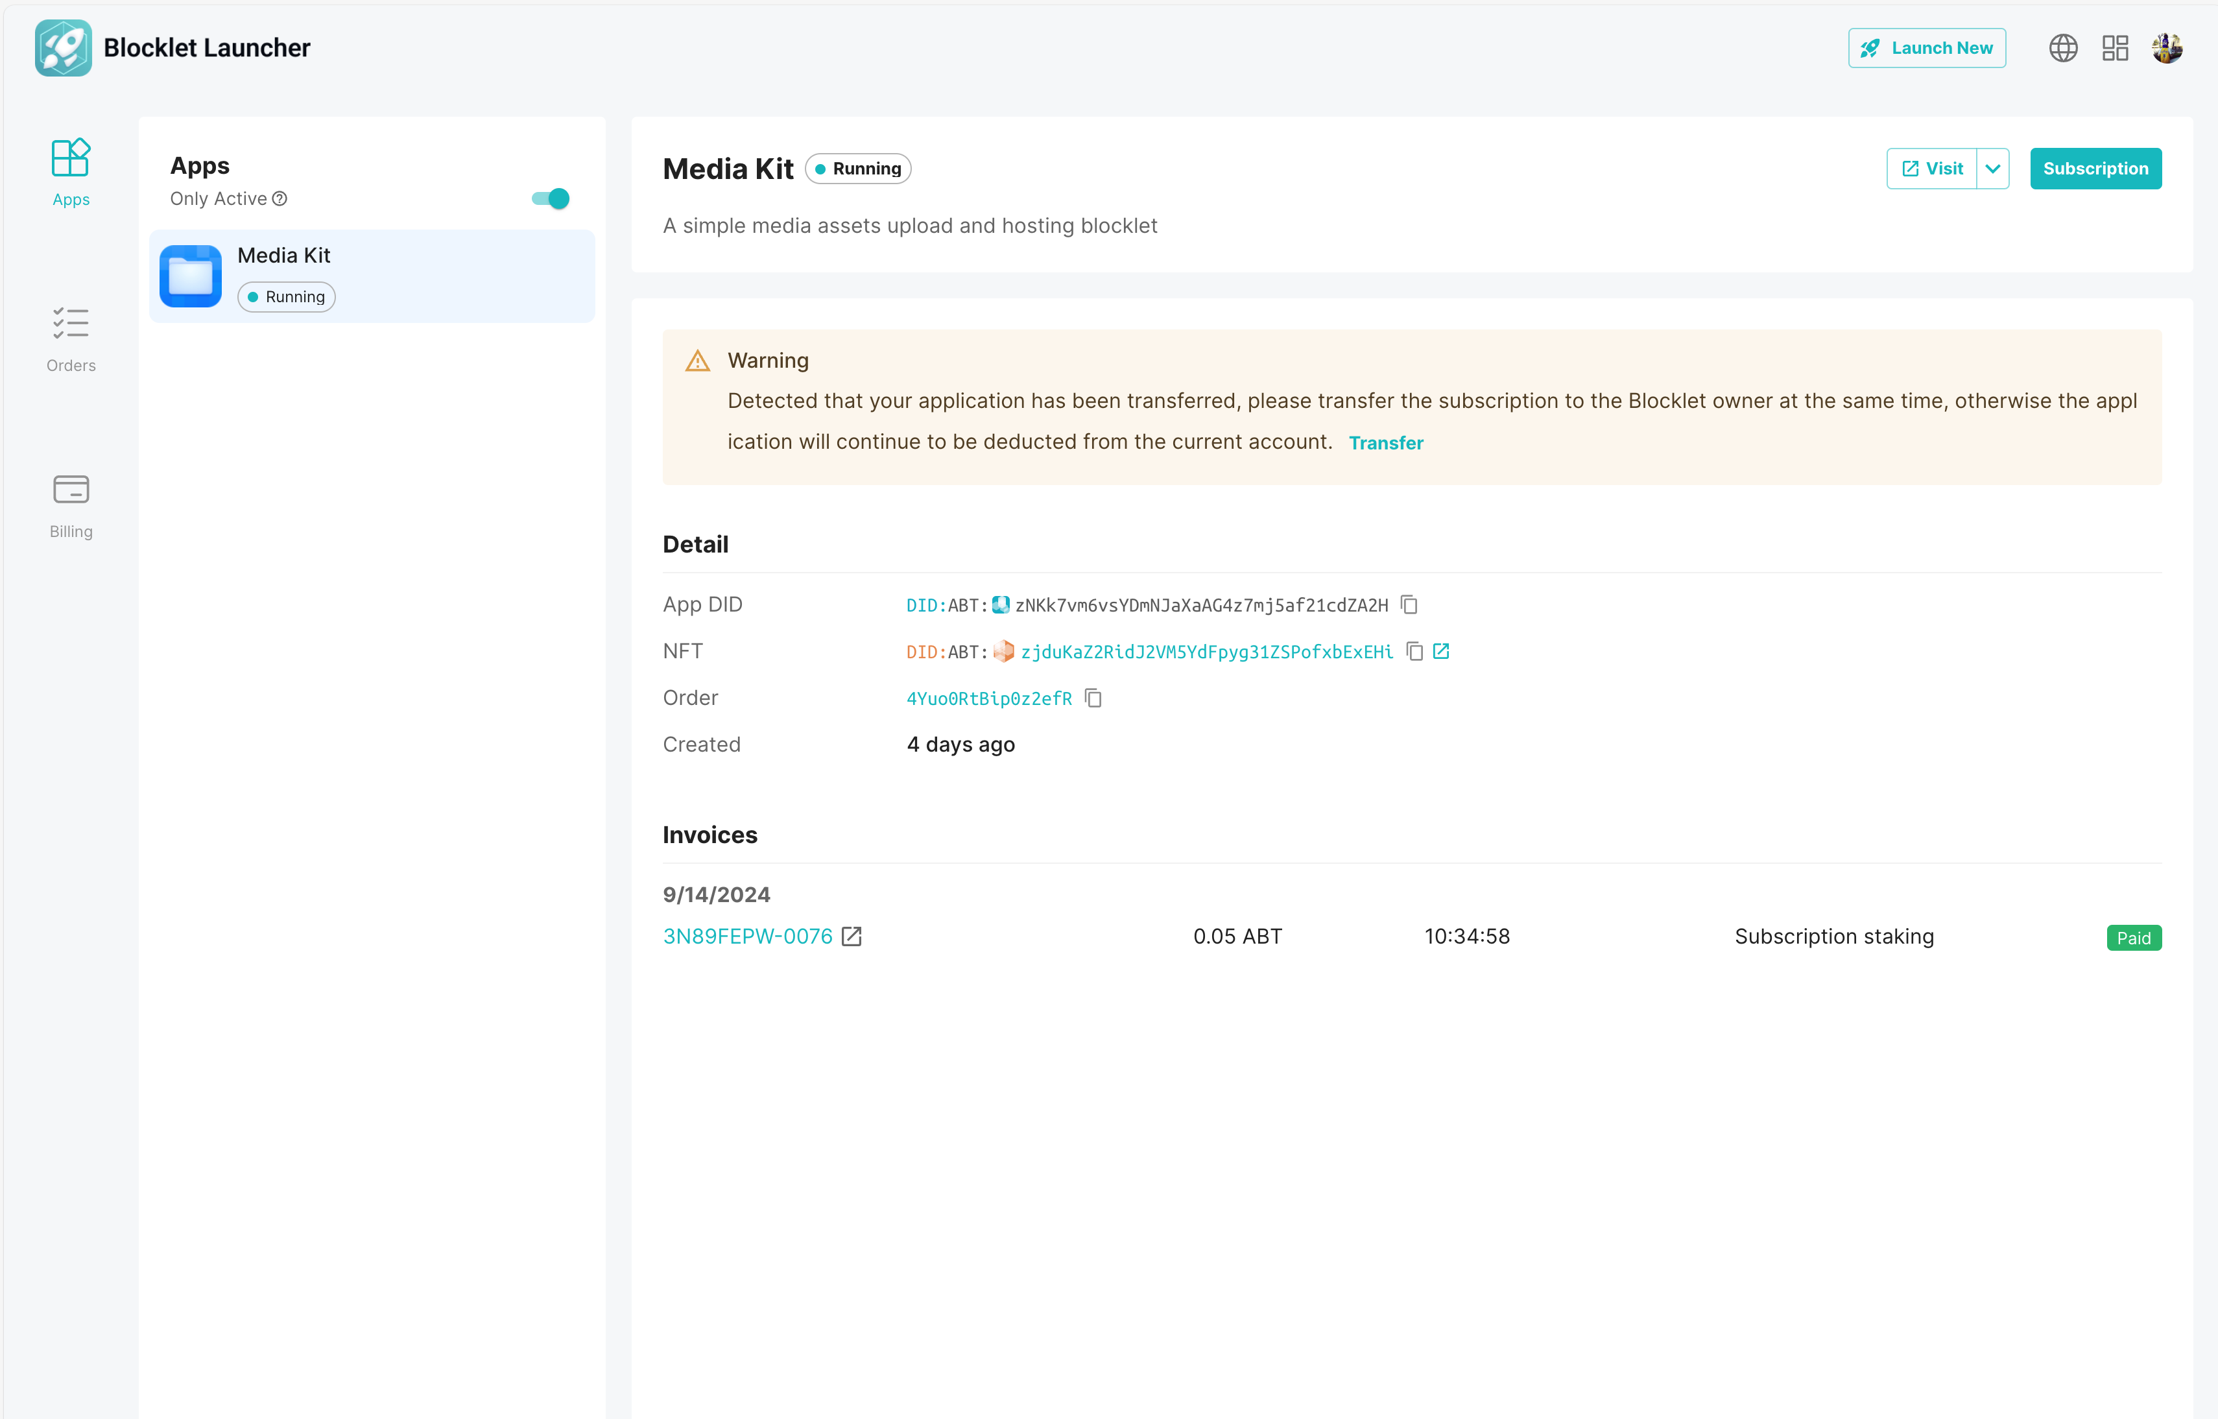
Task: Click the Transfer link in warning
Action: click(1385, 443)
